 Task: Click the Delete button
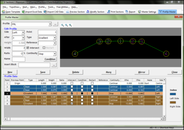pos(76,72)
